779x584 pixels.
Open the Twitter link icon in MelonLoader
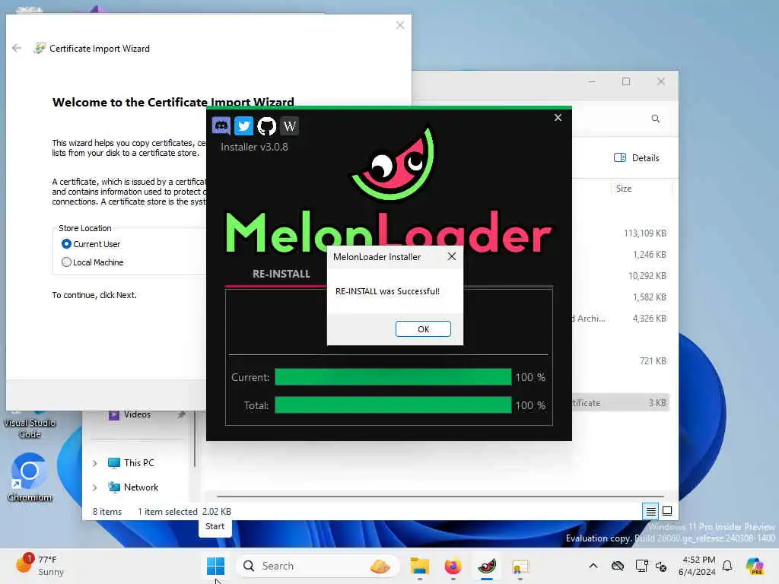click(243, 125)
